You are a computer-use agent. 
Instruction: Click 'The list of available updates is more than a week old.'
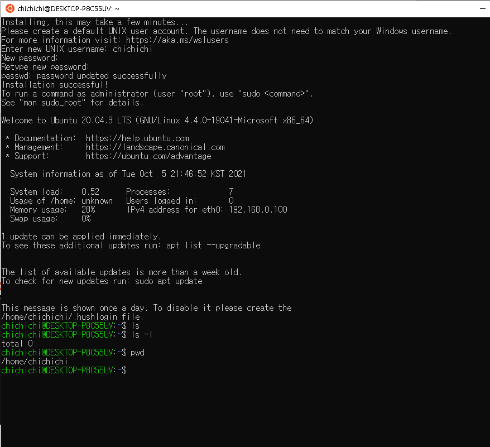122,272
